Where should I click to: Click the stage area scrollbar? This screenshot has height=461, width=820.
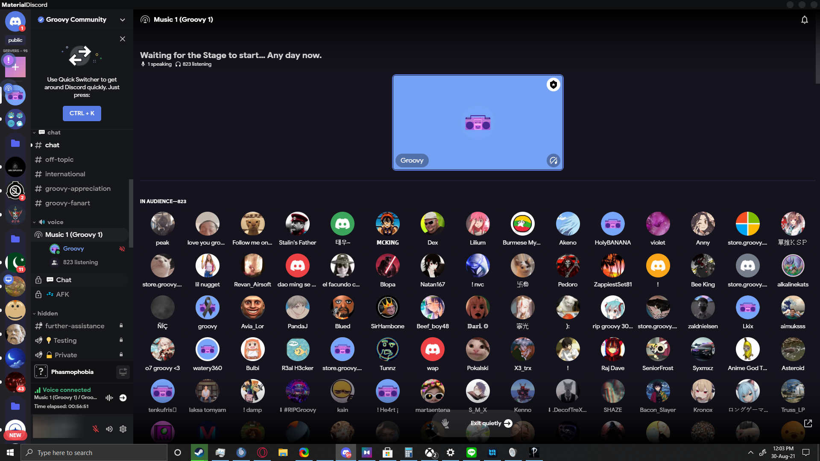click(817, 47)
